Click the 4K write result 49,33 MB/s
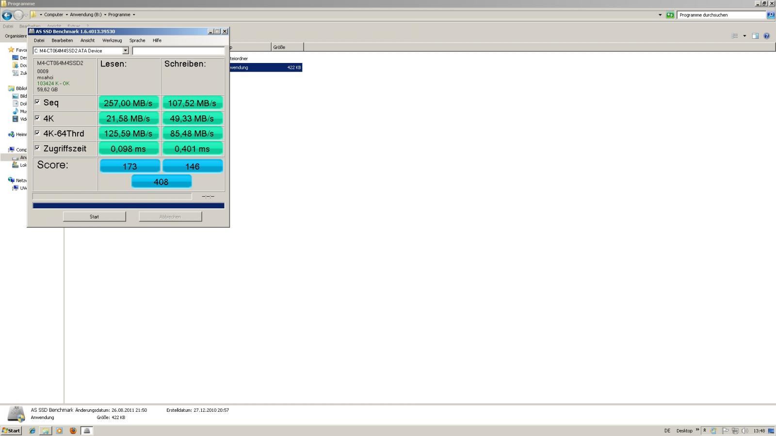Viewport: 776px width, 436px height. coord(193,118)
